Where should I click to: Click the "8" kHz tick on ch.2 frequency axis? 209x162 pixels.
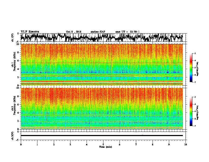click(x=18, y=96)
